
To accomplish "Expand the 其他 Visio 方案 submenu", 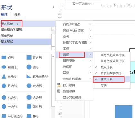I will tap(74, 30).
